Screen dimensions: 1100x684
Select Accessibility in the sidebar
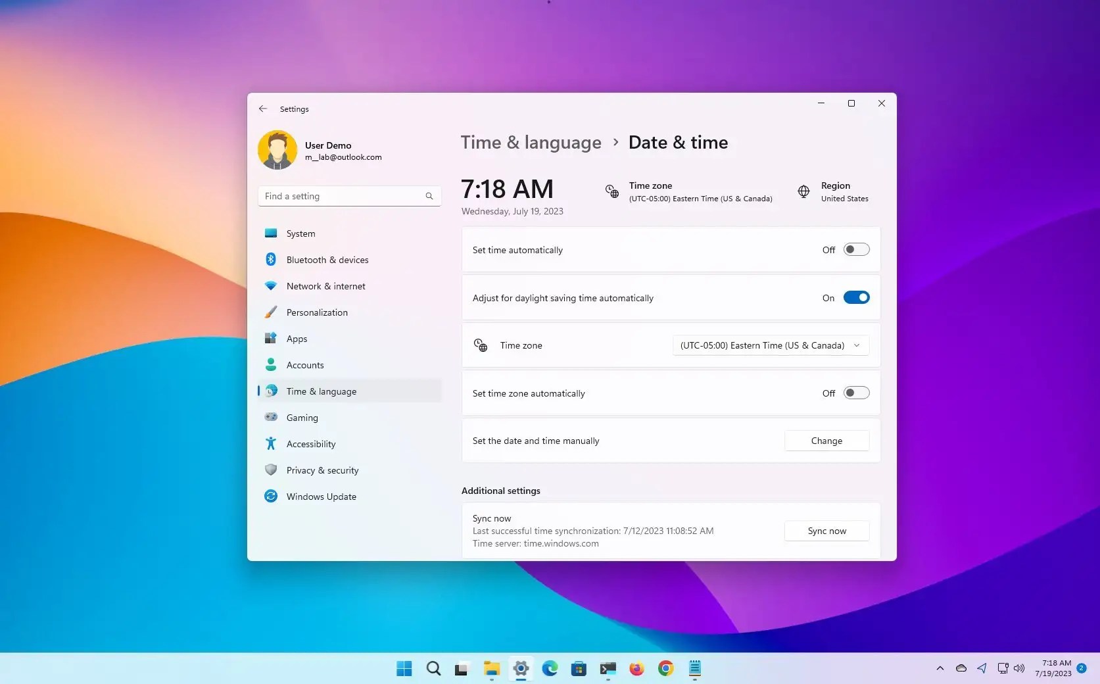coord(310,444)
